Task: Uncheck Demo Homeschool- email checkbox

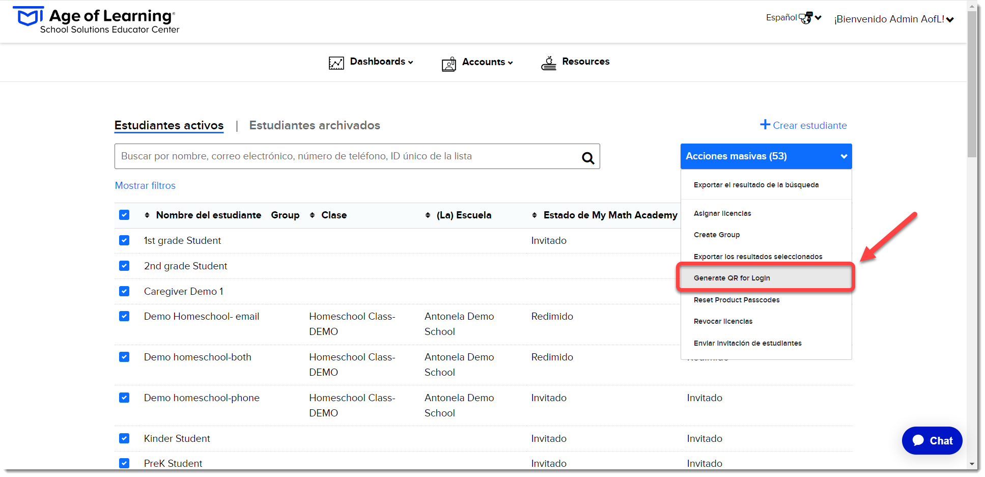Action: point(124,316)
